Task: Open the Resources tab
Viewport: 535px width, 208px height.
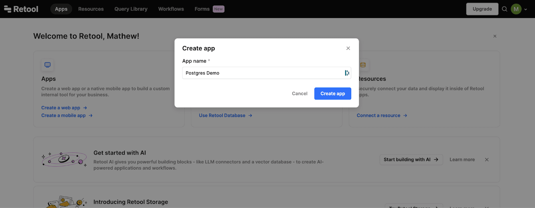Action: click(x=91, y=9)
